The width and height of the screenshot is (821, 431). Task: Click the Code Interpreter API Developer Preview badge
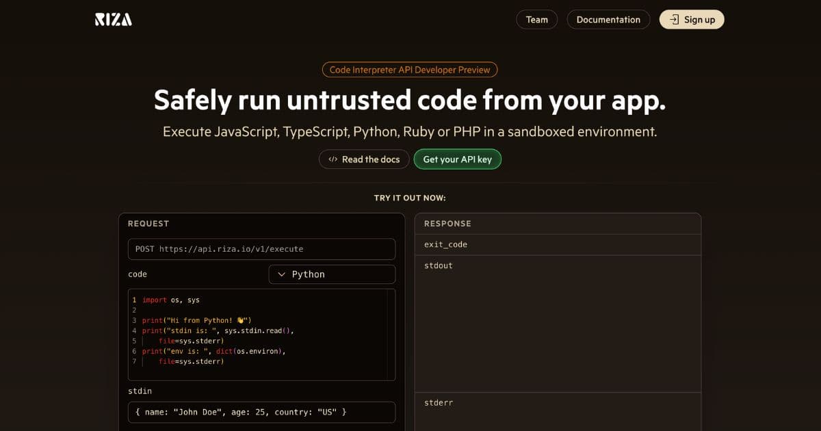410,69
